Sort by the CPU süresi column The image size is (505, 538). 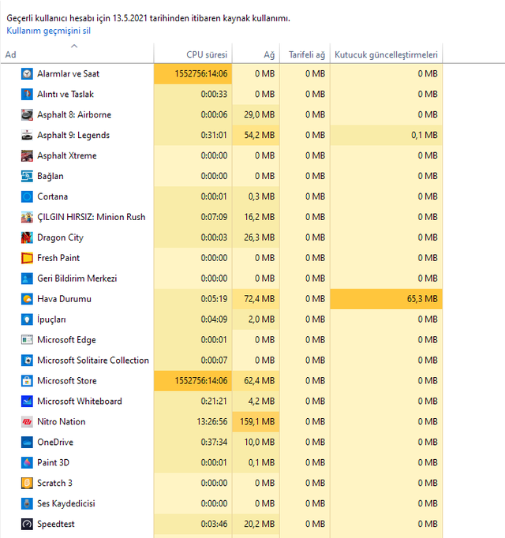pyautogui.click(x=193, y=54)
